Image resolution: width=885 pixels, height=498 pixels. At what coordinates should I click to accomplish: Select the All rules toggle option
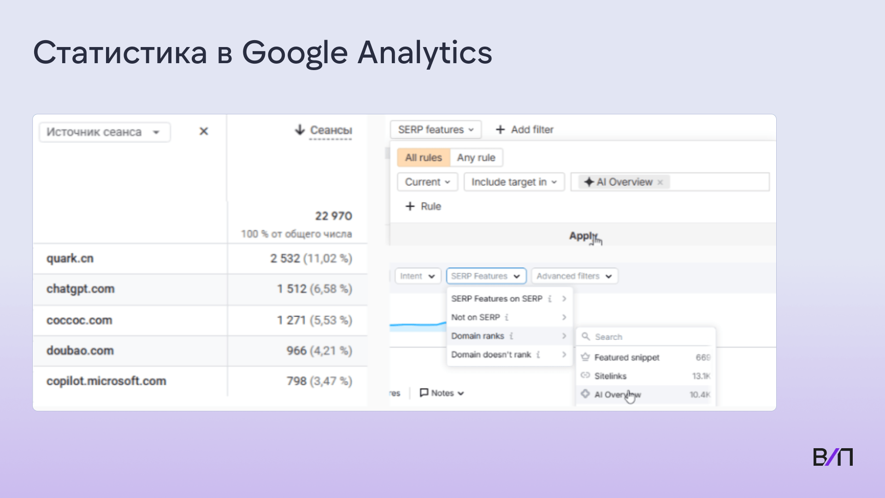click(x=423, y=158)
